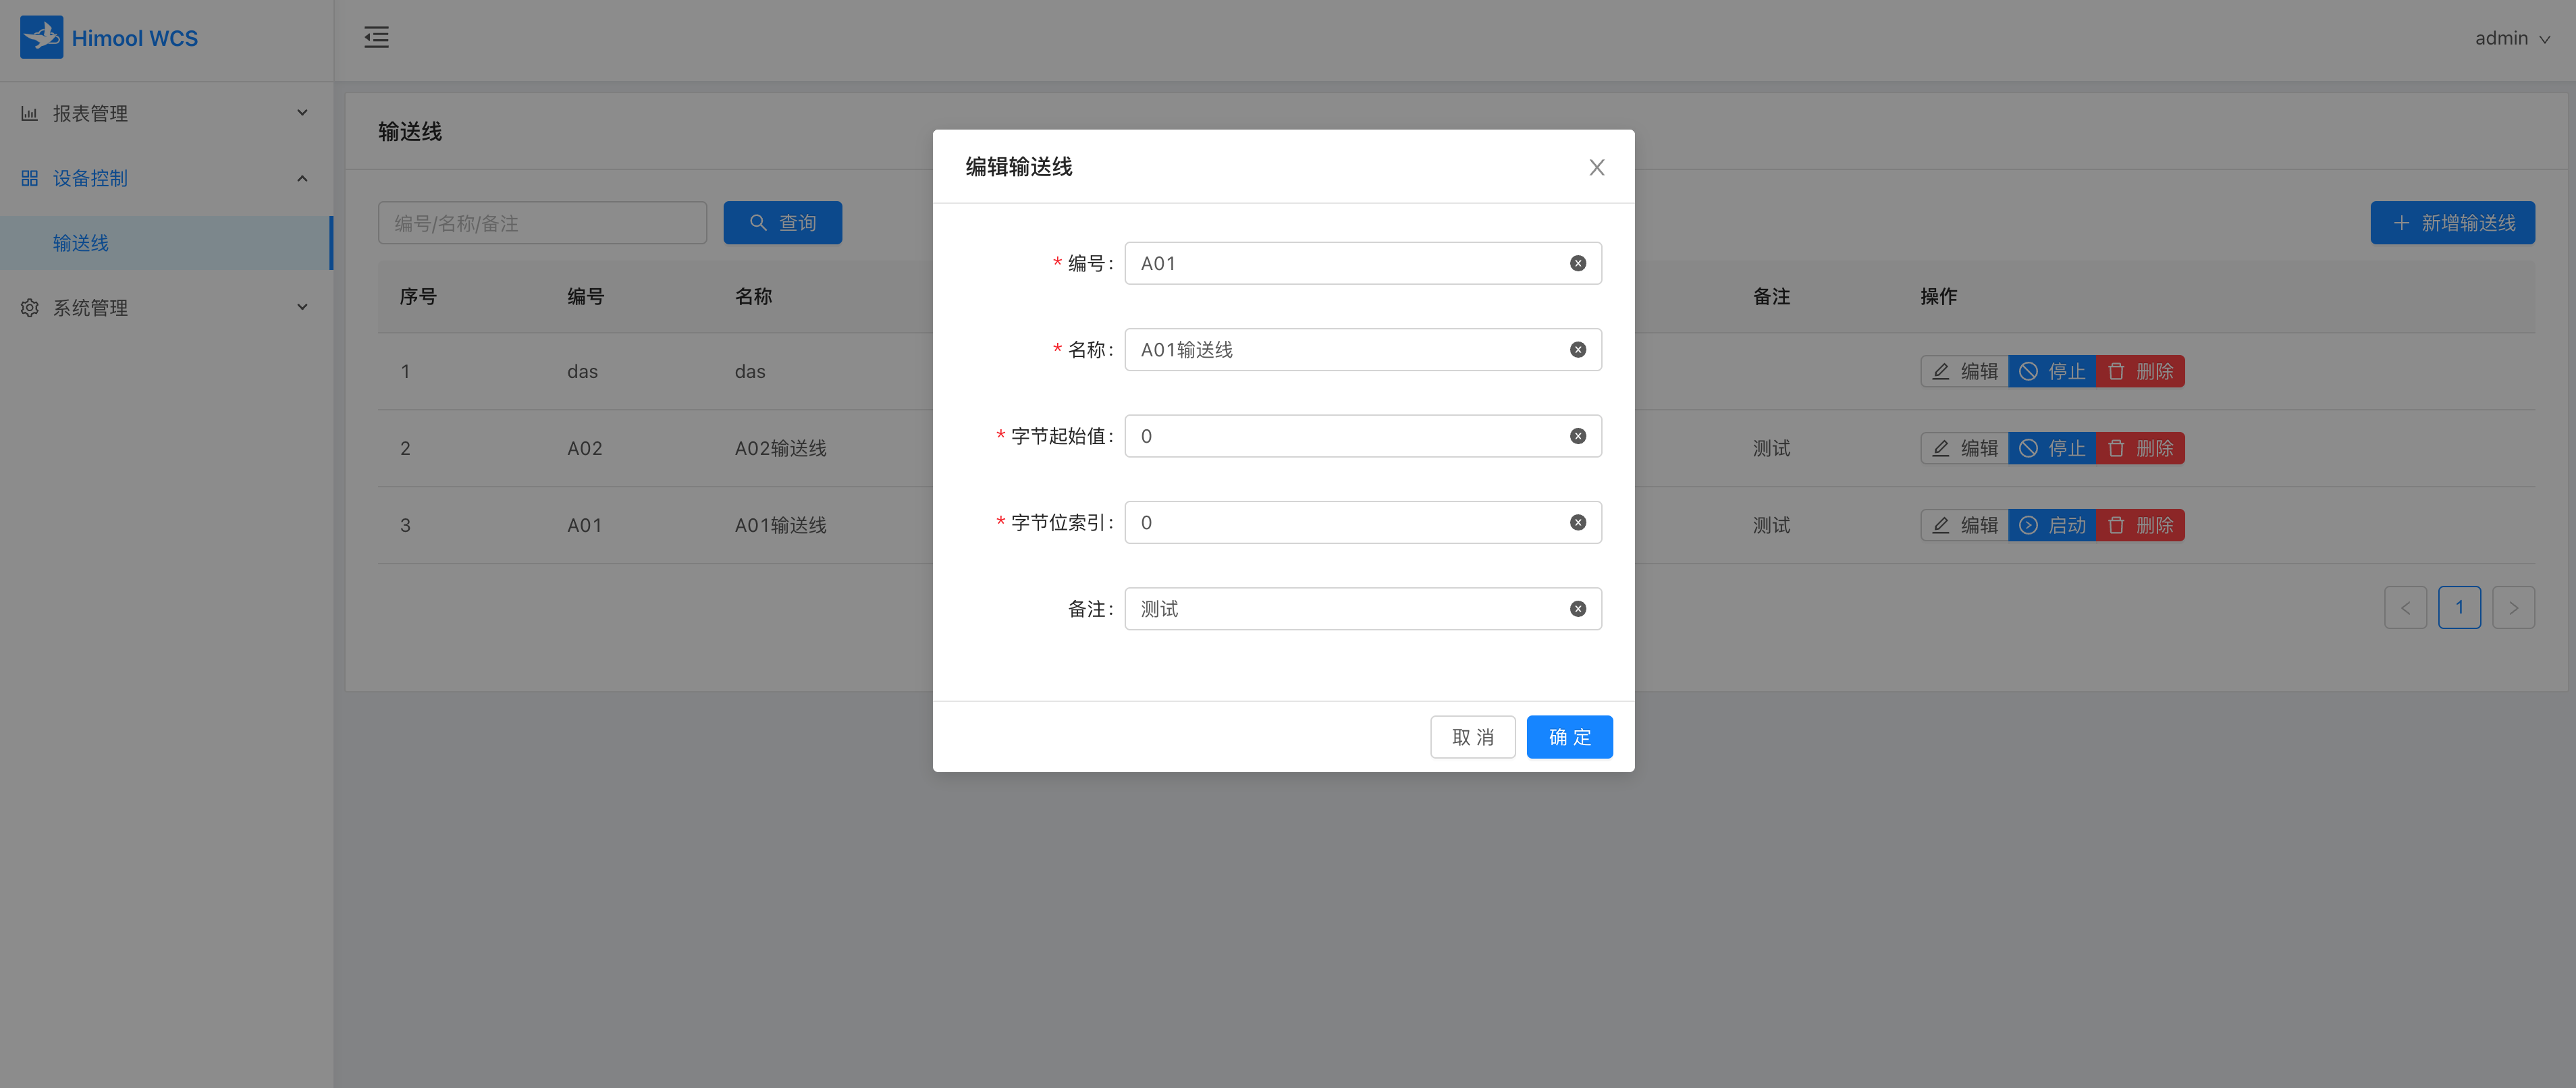
Task: Click the 操作 column header
Action: point(1938,297)
